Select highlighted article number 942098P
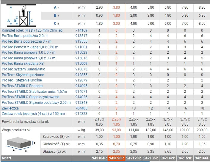 (116, 158)
